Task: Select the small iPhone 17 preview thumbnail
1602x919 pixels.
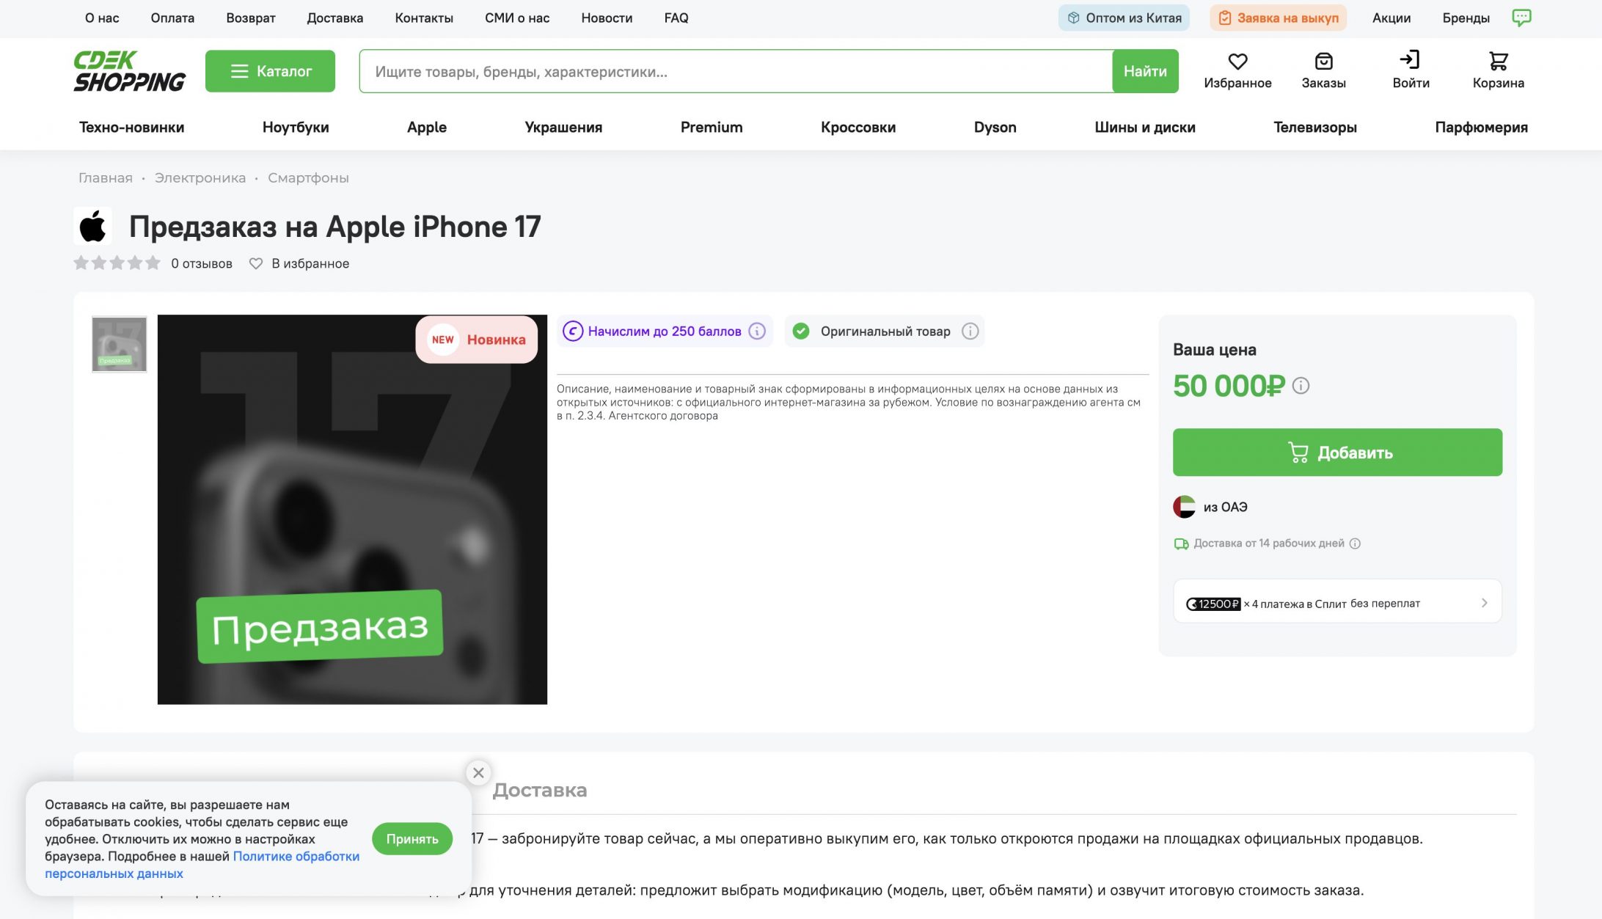Action: [119, 344]
